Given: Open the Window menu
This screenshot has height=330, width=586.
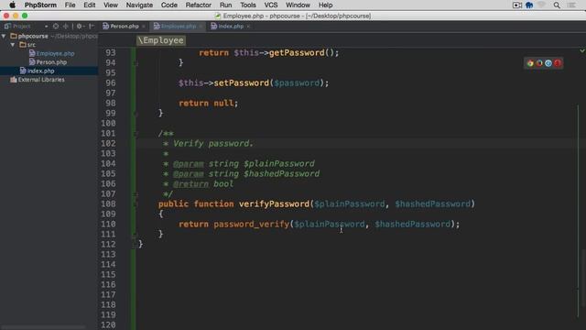Looking at the screenshot, I should [298, 5].
